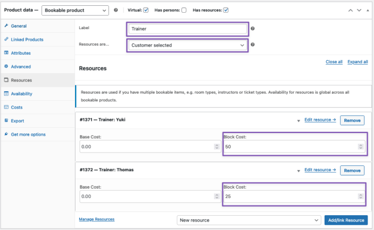Viewport: 374px width, 230px height.
Task: Enable the Has persons checkbox
Action: pyautogui.click(x=184, y=10)
